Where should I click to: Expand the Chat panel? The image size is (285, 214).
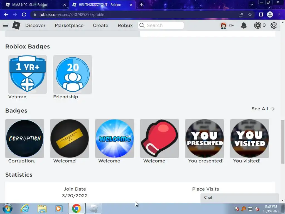click(x=240, y=198)
